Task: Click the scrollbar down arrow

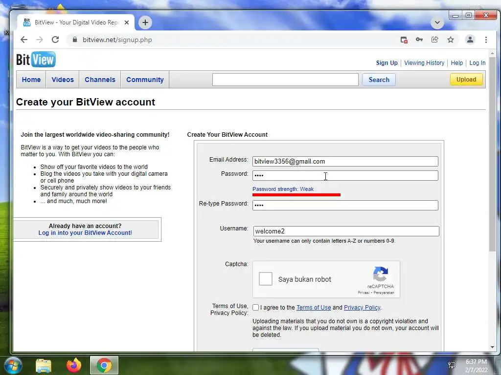Action: click(492, 347)
